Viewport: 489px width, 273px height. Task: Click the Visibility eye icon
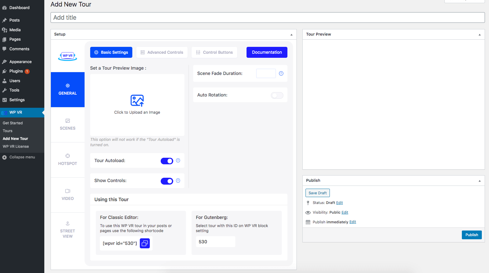(x=308, y=212)
